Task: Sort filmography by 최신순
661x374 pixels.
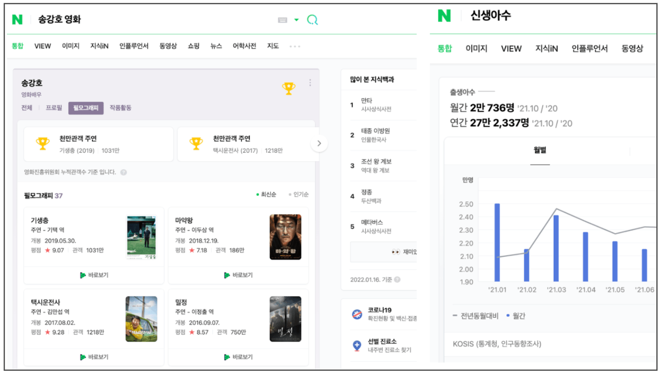Action: coord(266,195)
